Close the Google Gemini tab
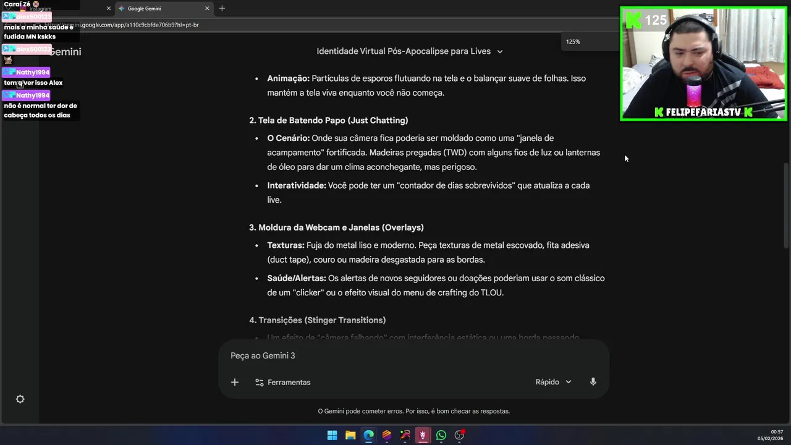The width and height of the screenshot is (791, 445). (x=207, y=9)
